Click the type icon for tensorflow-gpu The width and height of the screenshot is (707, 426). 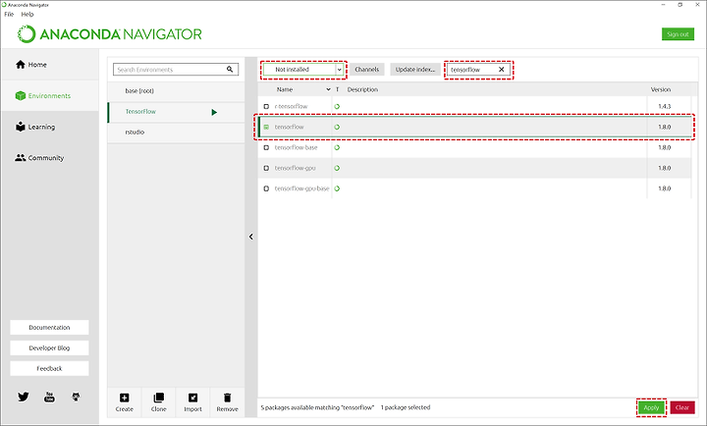(x=337, y=168)
